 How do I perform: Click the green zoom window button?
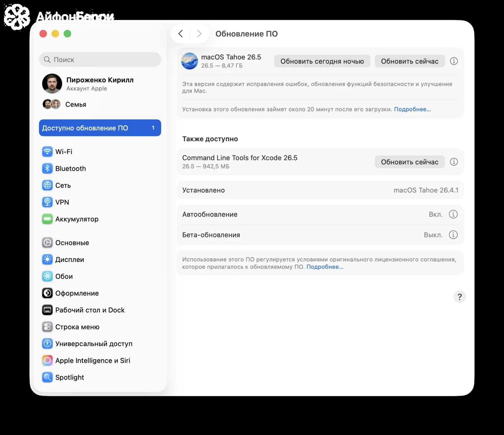(67, 34)
